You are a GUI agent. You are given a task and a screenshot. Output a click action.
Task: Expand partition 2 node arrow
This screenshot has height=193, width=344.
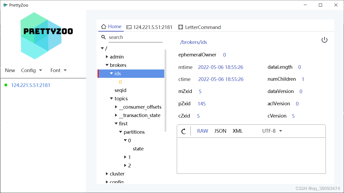(125, 165)
